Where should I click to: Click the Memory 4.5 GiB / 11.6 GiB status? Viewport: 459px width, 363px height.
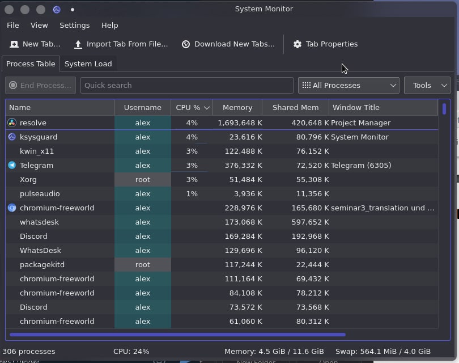pos(274,351)
